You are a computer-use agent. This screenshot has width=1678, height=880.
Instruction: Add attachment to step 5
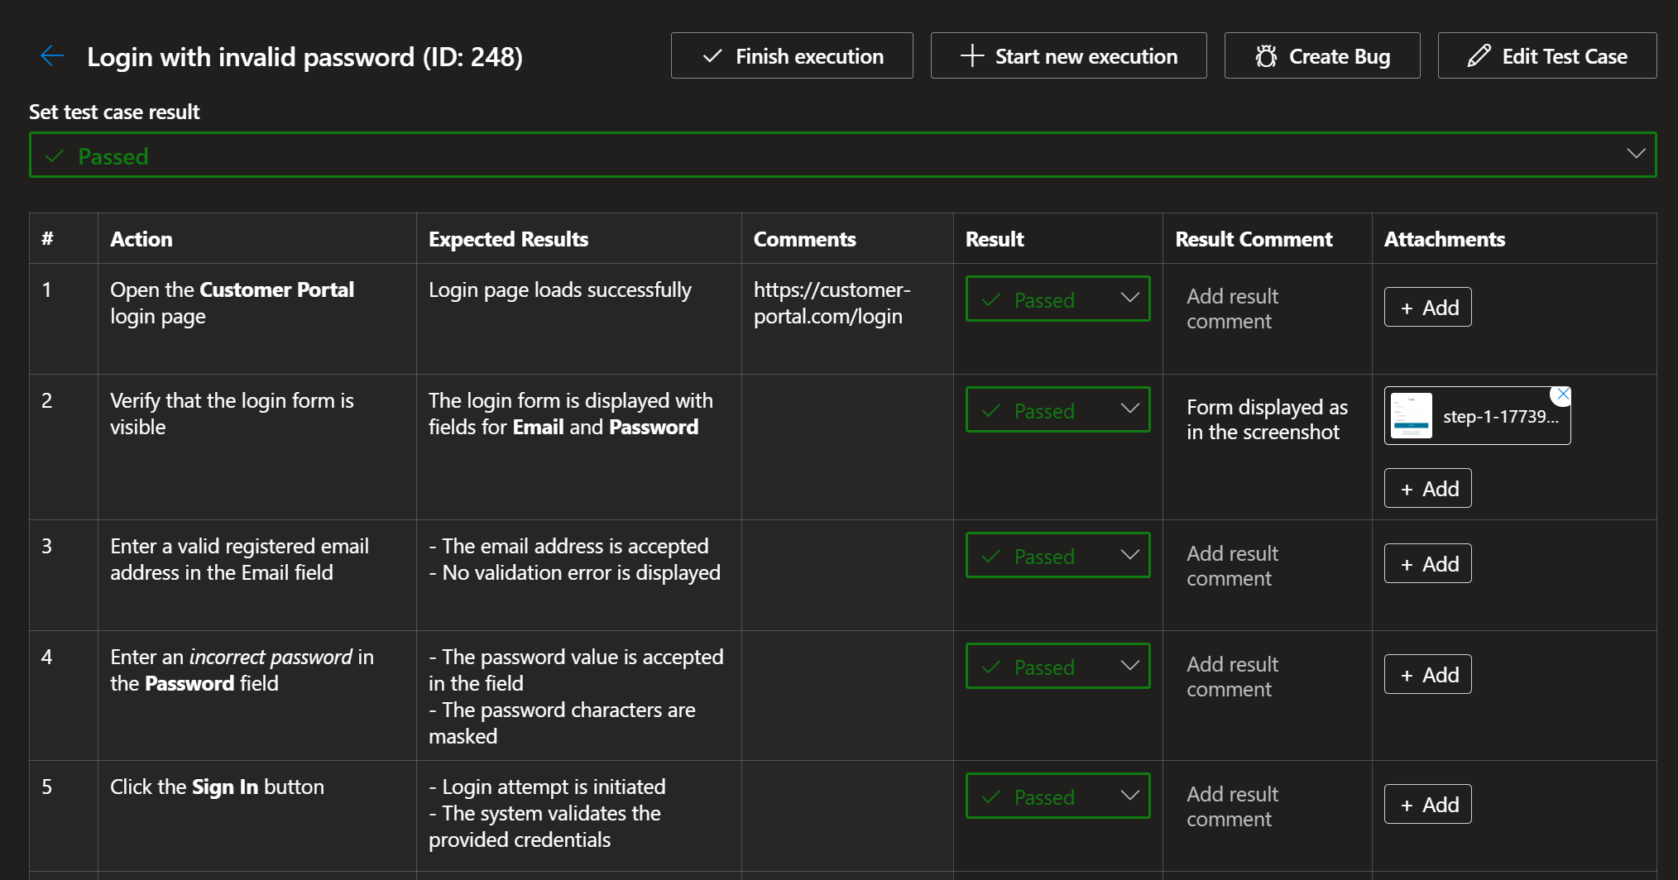coord(1427,805)
